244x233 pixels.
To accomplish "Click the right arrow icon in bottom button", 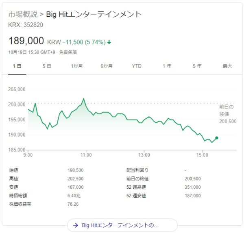I will coord(75,225).
